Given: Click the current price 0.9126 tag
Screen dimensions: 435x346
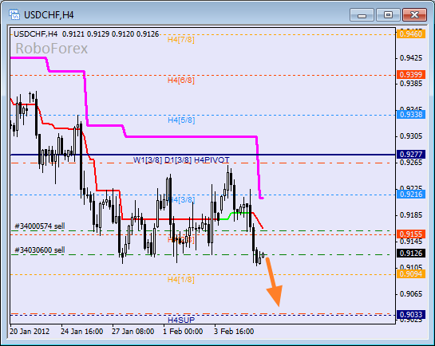Looking at the screenshot, I should point(411,254).
